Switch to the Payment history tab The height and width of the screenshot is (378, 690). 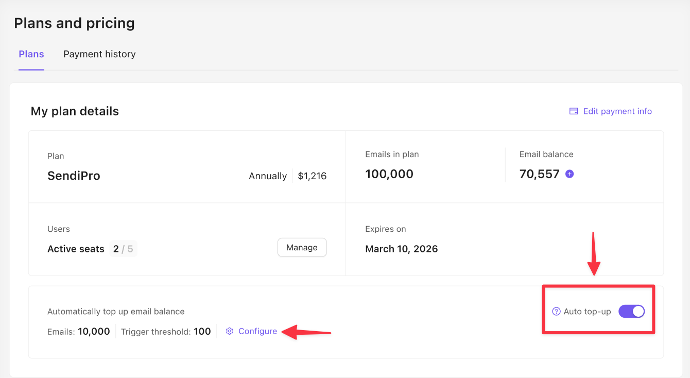click(x=99, y=54)
